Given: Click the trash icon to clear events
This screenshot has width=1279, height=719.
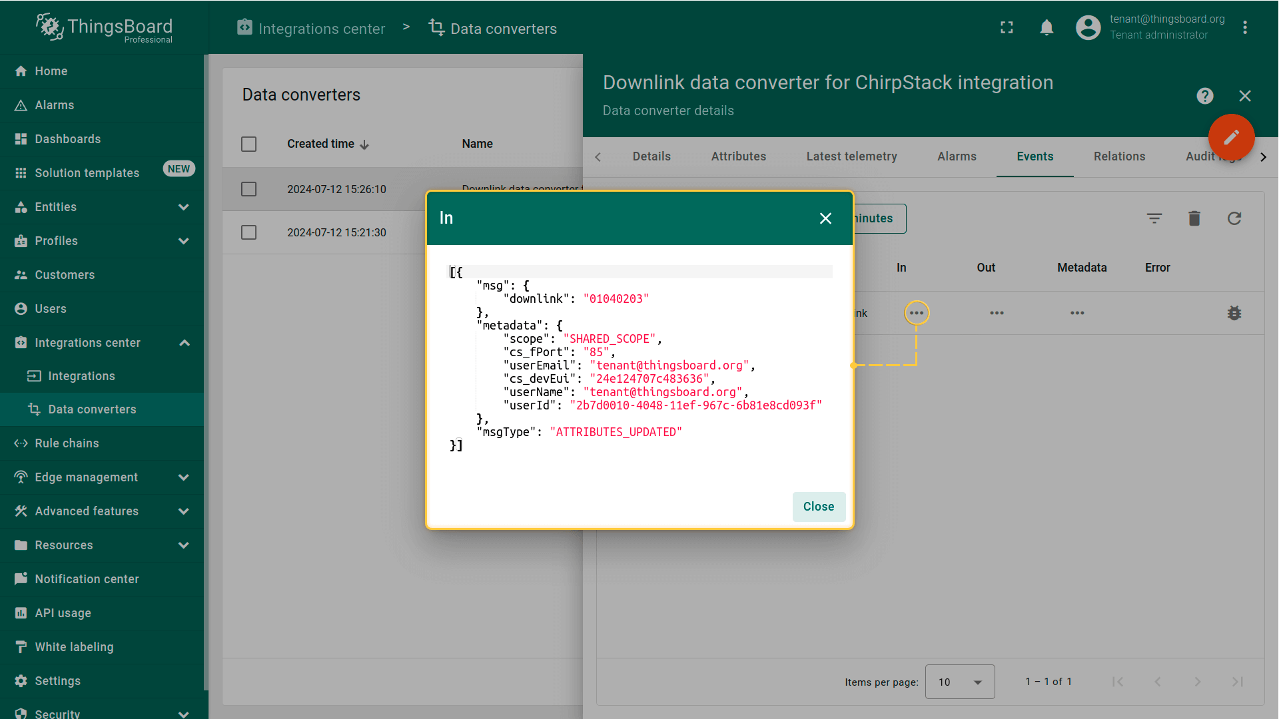Looking at the screenshot, I should pos(1194,218).
